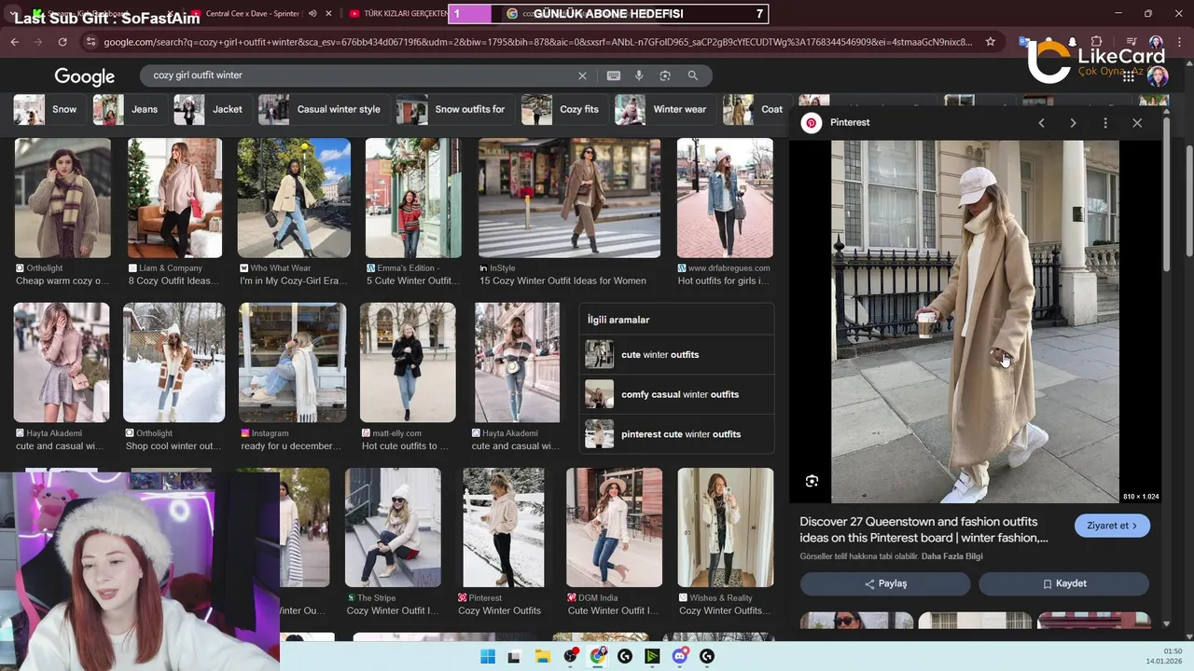This screenshot has width=1194, height=671.
Task: Open Google apps grid
Action: [1131, 76]
